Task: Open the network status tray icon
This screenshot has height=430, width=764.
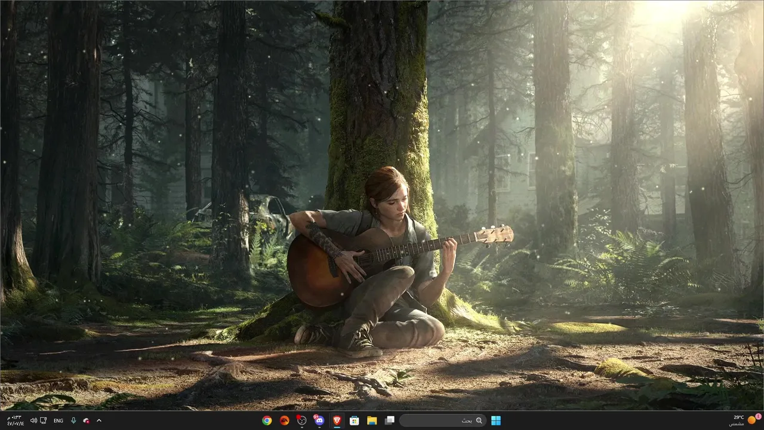Action: click(x=44, y=420)
